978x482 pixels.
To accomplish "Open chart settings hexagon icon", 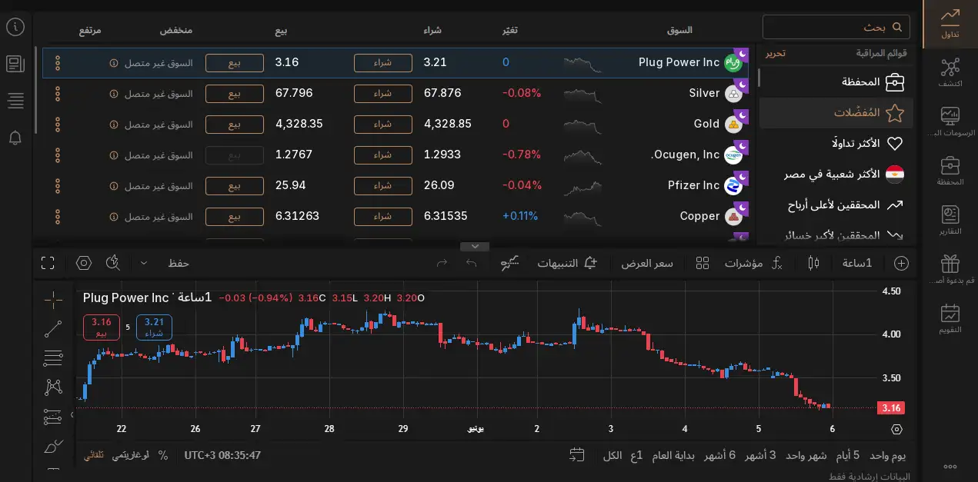I will [x=83, y=263].
